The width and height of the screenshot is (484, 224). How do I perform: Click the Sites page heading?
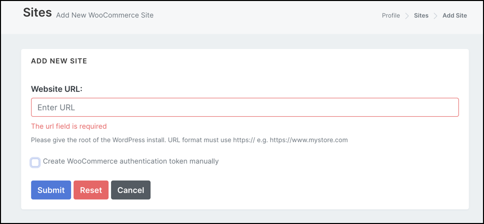[x=37, y=13]
